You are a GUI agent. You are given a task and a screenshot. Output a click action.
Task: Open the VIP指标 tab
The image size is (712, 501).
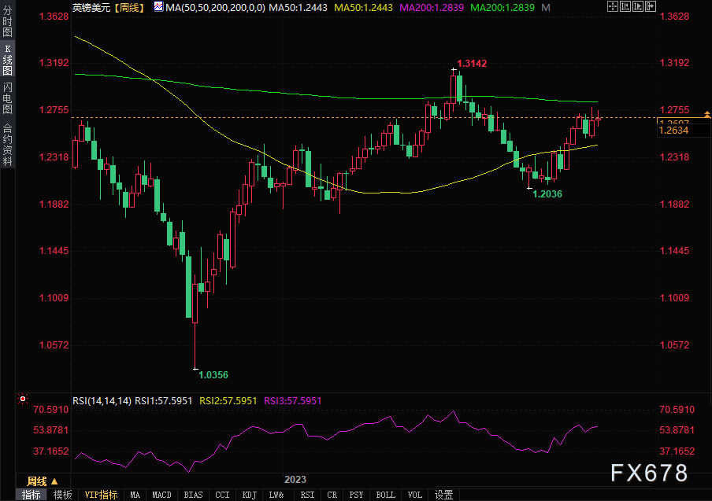(x=101, y=495)
